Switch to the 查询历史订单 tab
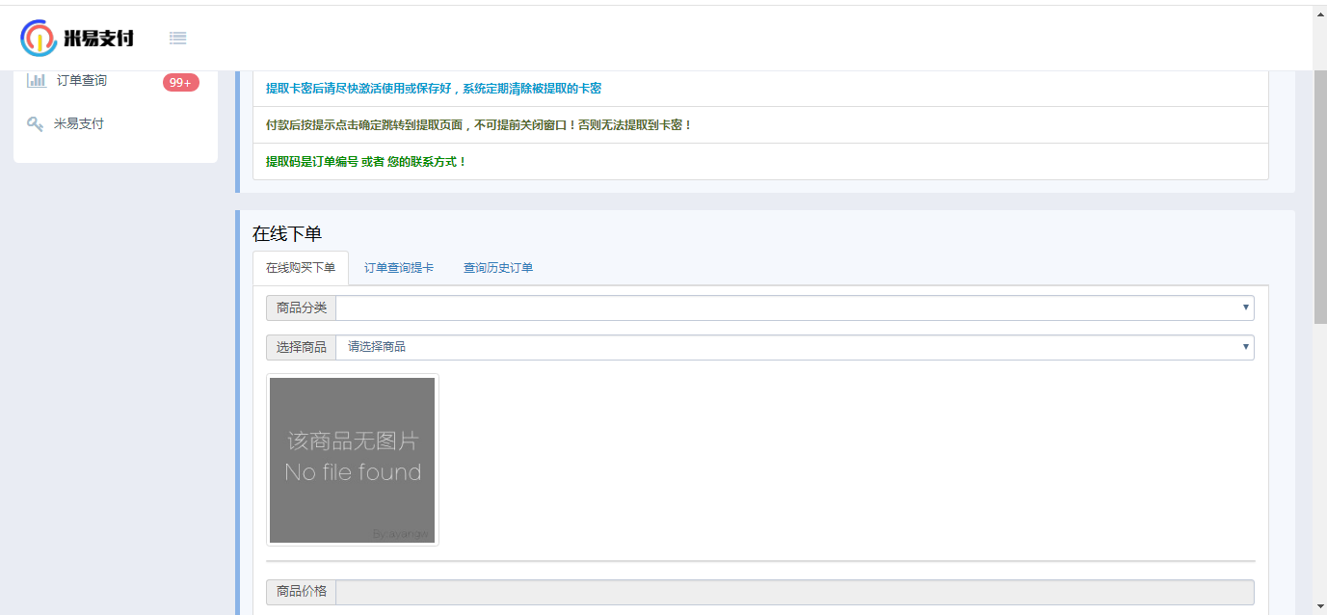Image resolution: width=1327 pixels, height=615 pixels. 498,268
